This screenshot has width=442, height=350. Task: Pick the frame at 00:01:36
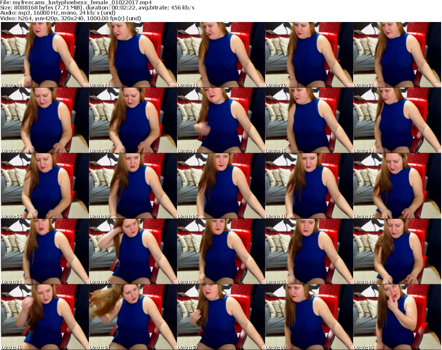click(309, 252)
